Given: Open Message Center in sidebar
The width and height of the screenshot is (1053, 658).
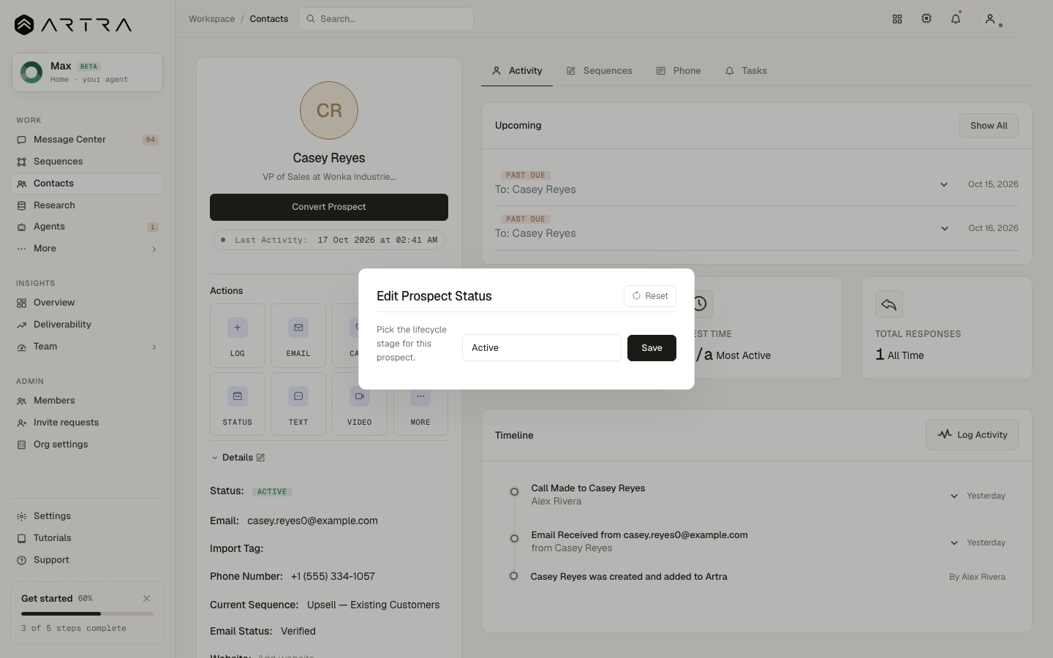Looking at the screenshot, I should point(87,140).
